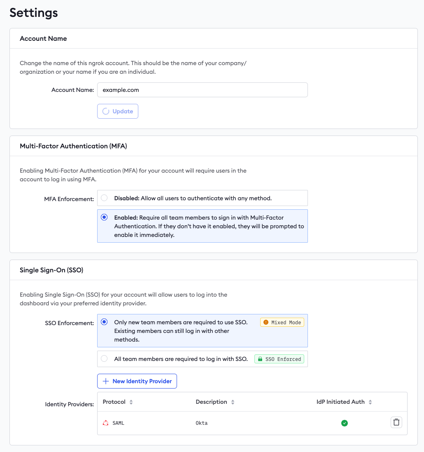Click the Multi-Factor Authentication (MFA) heading
Screen dimensions: 424x452
[73, 146]
